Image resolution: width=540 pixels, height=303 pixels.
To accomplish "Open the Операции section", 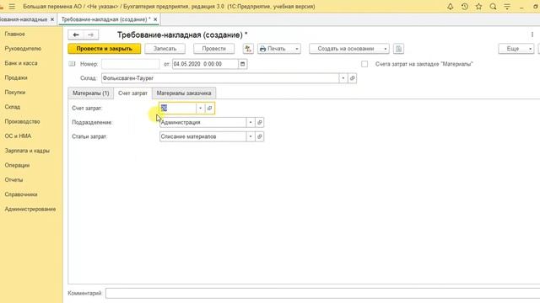I will pos(17,165).
